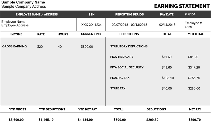Click the pay date 02/14/2018
The width and height of the screenshot is (211, 127).
tap(167, 25)
